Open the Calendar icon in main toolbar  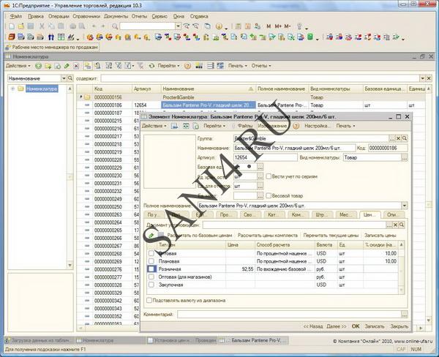[x=248, y=26]
